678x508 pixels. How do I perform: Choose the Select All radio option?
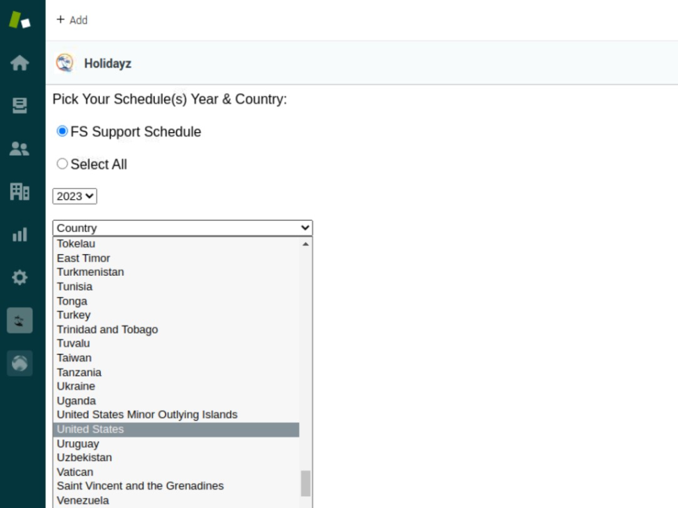pyautogui.click(x=62, y=163)
